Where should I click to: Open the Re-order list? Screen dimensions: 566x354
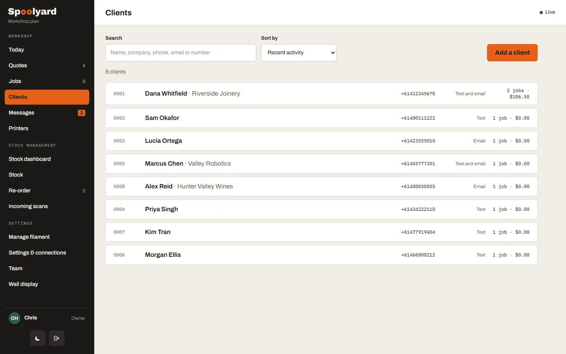[x=47, y=190]
